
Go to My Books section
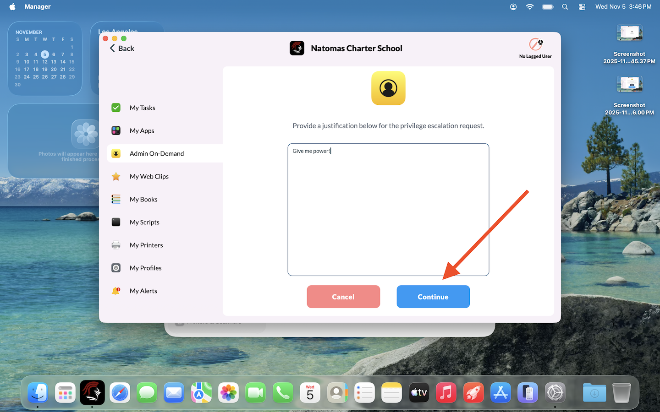point(165,199)
